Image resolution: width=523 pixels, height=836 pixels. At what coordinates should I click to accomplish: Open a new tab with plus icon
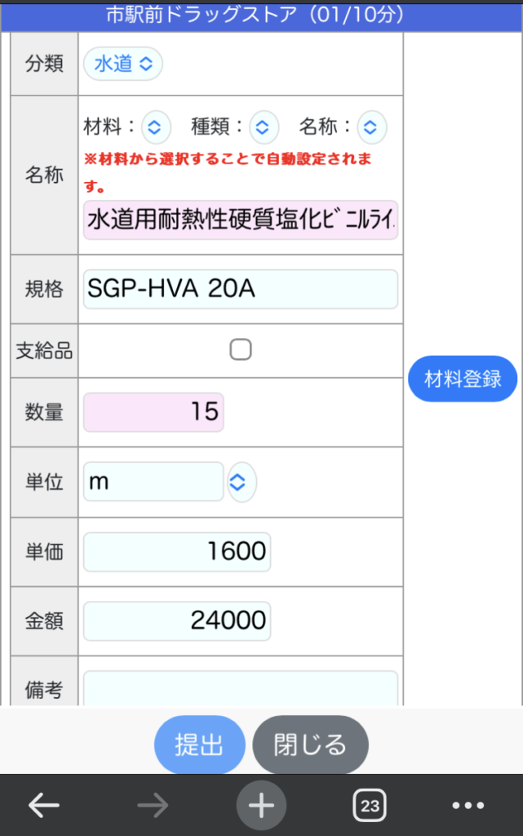click(261, 806)
